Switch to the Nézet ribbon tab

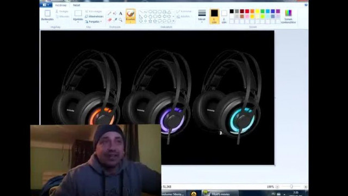tap(77, 5)
